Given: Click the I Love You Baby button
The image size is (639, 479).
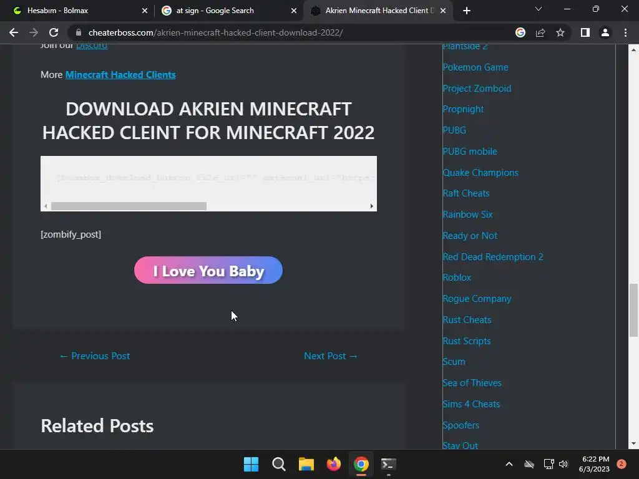Looking at the screenshot, I should (x=208, y=270).
